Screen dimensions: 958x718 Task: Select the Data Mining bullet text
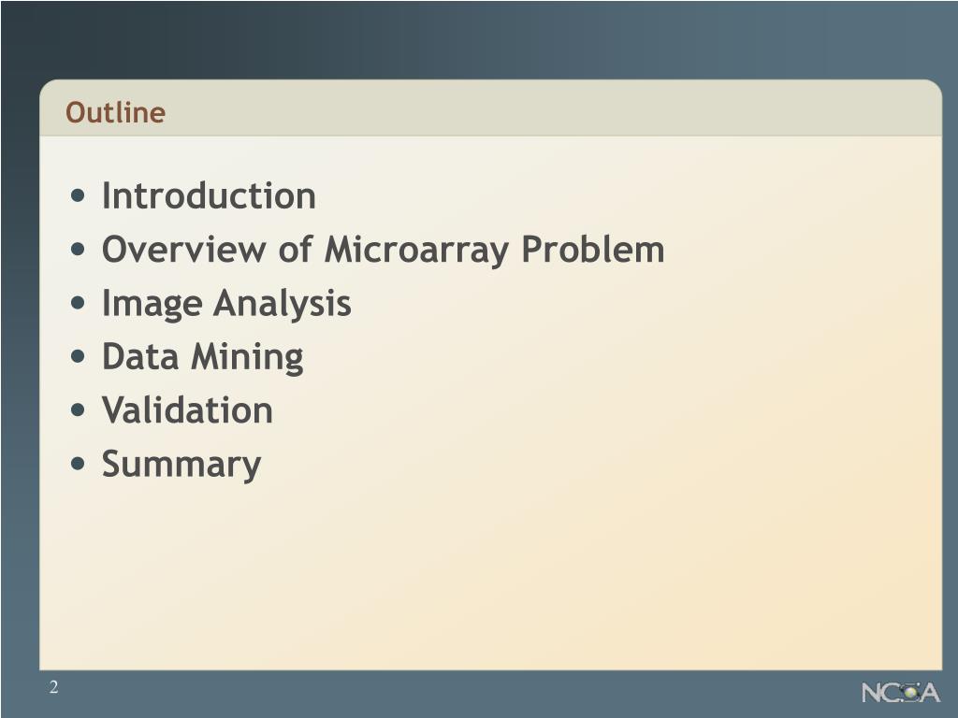pos(203,357)
